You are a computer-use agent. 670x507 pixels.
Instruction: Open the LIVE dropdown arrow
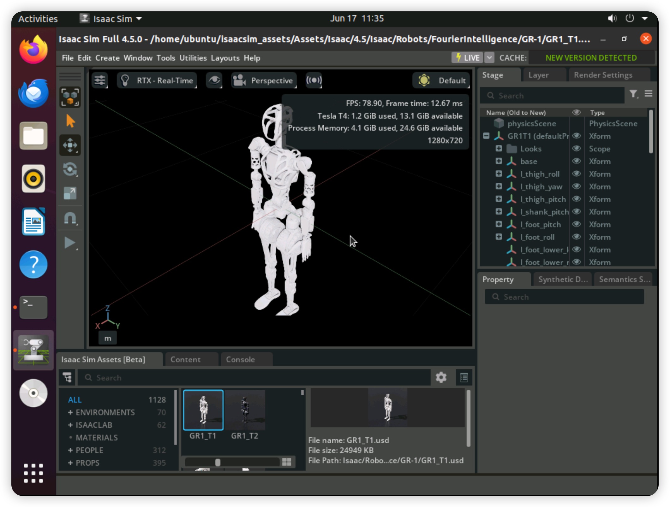tap(489, 58)
